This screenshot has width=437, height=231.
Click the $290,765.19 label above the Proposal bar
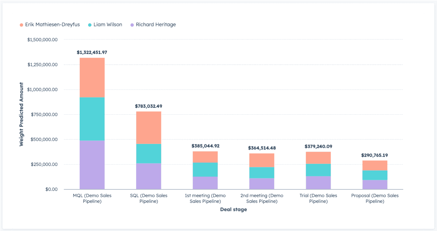click(374, 155)
